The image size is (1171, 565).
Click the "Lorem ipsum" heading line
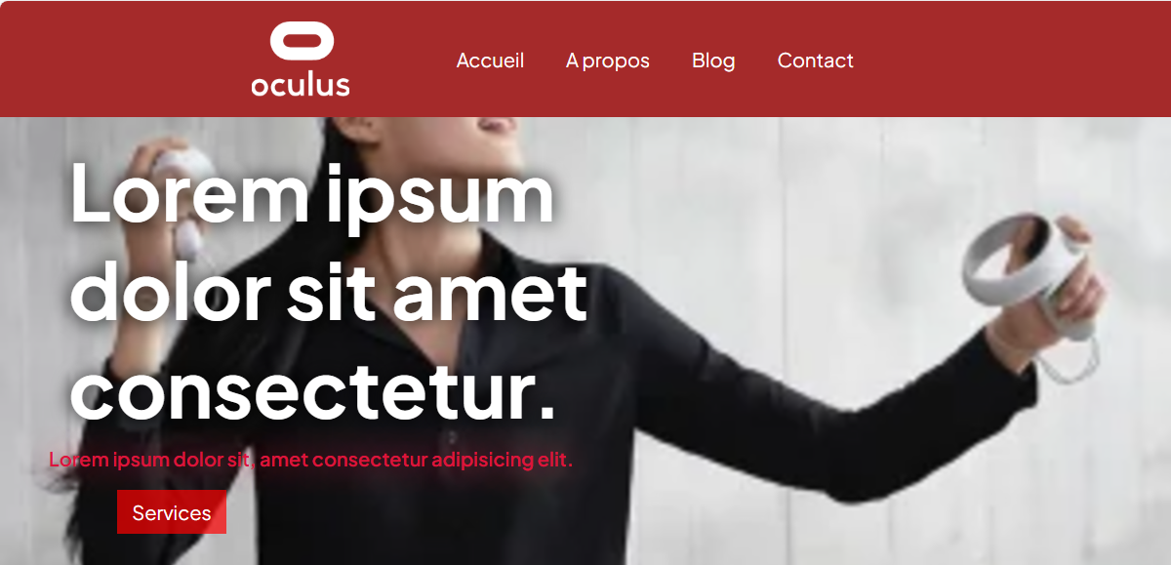(312, 192)
